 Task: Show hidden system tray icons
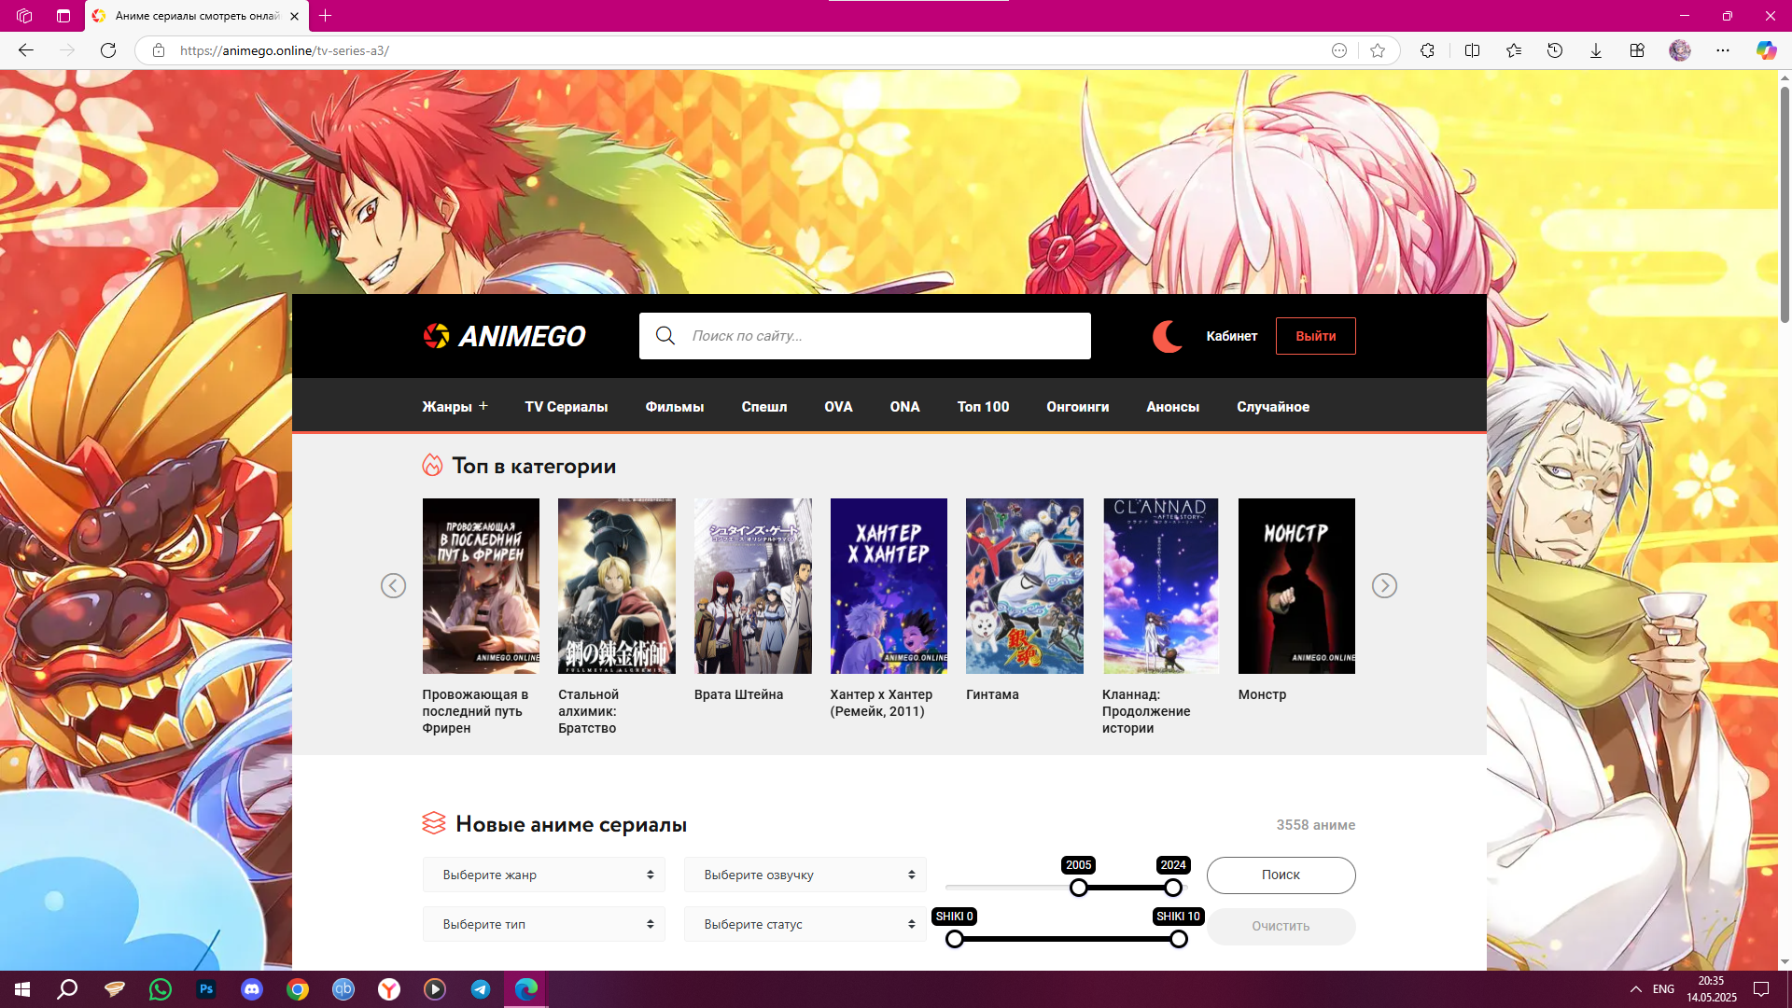[x=1635, y=989]
